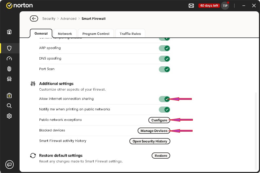Viewport: 260px width, 173px height.
Task: Switch to the Program Control tab
Action: [96, 34]
